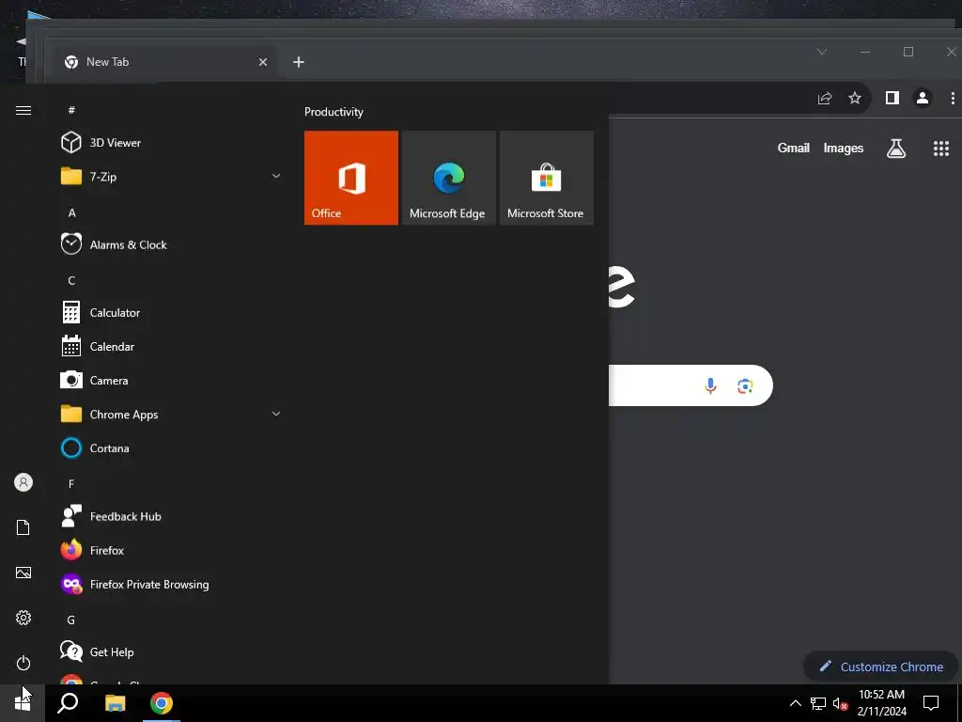The height and width of the screenshot is (722, 962).
Task: Add a new tab in Chrome
Action: click(299, 62)
